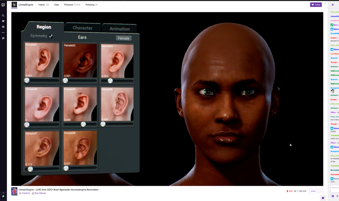The image size is (339, 201).
Task: Open the Videos tab on the channel
Action: pyautogui.click(x=43, y=5)
